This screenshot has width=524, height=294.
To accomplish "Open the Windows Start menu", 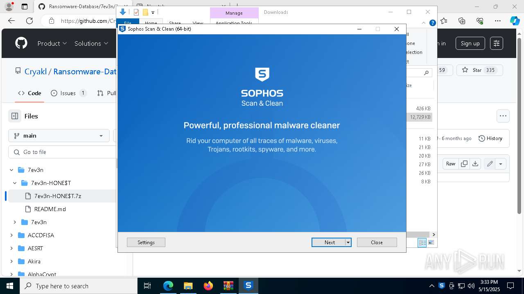I will 10,286.
